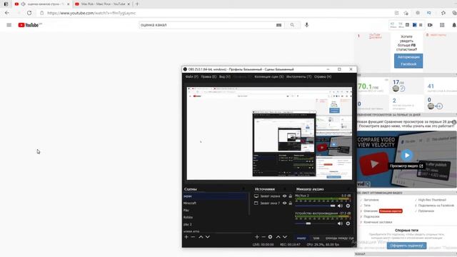
Task: Open the Audio Mixer panel dock options icon
Action: click(348, 188)
